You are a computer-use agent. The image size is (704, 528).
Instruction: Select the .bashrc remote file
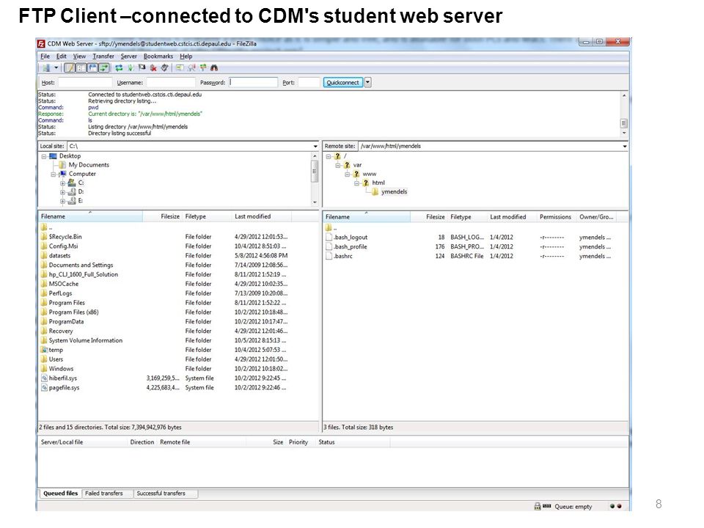pos(343,256)
